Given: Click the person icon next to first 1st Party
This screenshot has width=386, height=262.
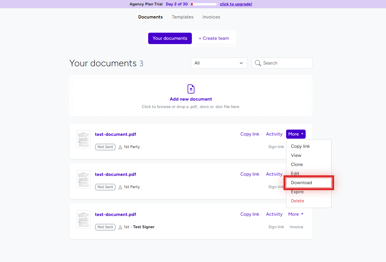Looking at the screenshot, I should (x=120, y=147).
